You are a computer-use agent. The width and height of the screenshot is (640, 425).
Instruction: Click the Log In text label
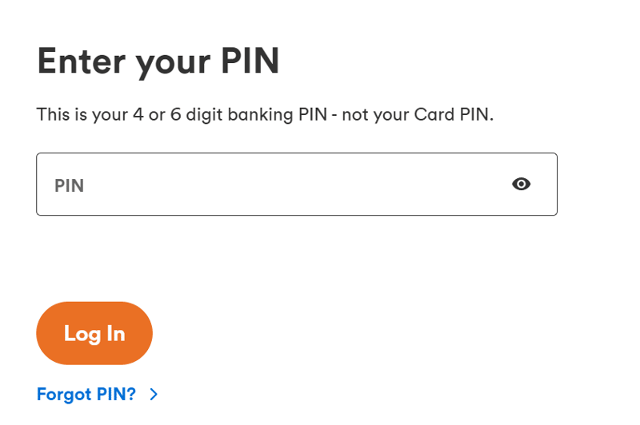click(x=94, y=333)
